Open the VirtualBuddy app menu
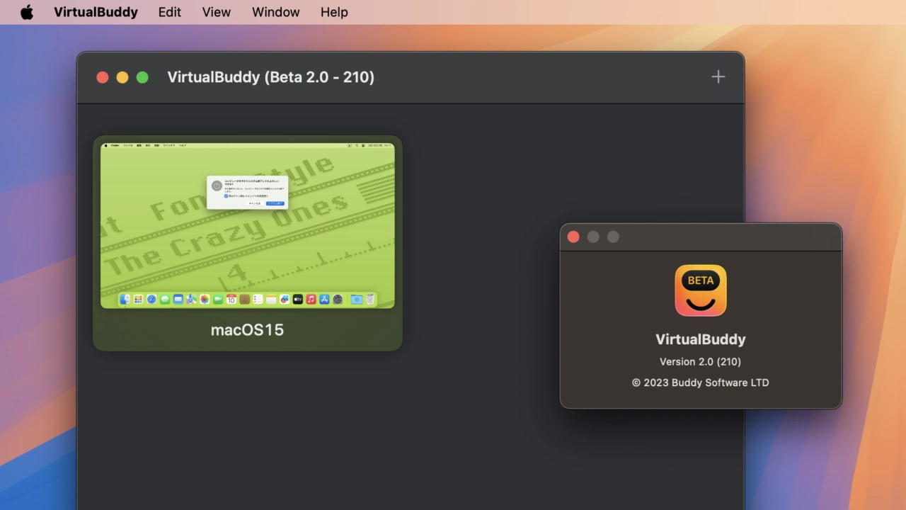The image size is (906, 510). click(96, 12)
